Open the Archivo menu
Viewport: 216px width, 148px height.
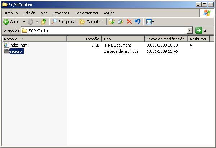point(11,13)
